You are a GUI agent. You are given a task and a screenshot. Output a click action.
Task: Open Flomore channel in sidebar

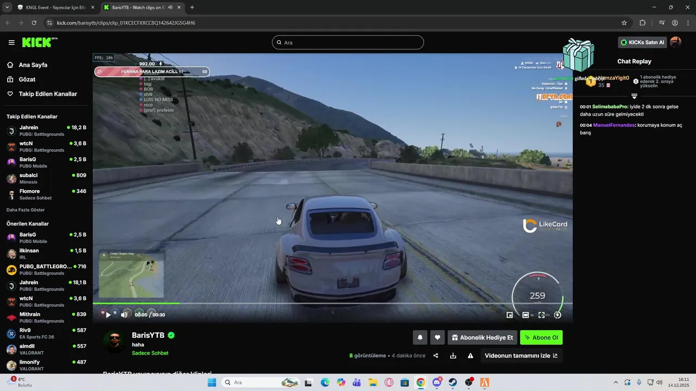46,194
